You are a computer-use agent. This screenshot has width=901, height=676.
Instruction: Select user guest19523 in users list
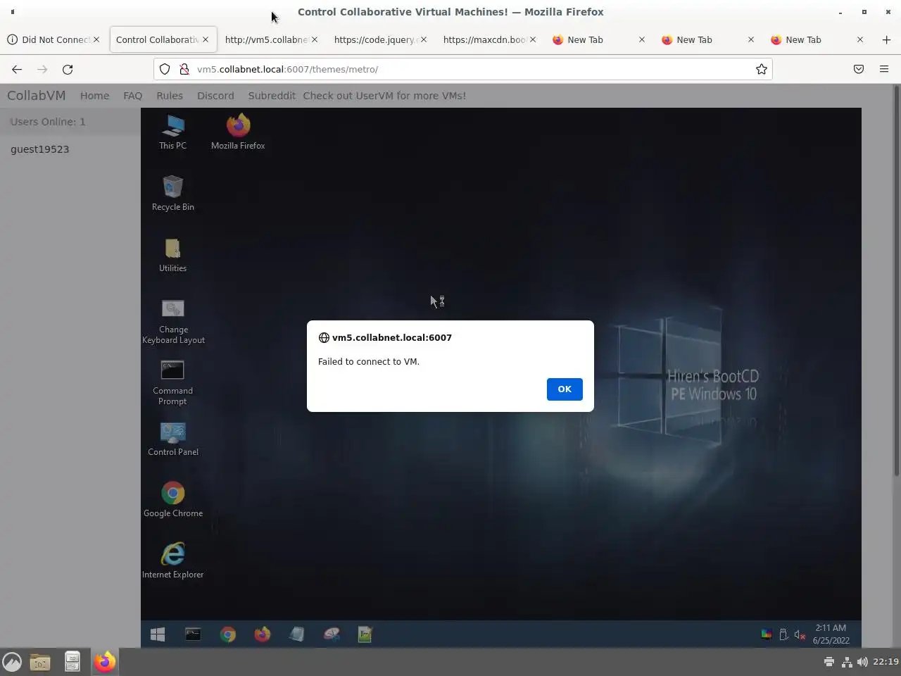click(x=40, y=149)
